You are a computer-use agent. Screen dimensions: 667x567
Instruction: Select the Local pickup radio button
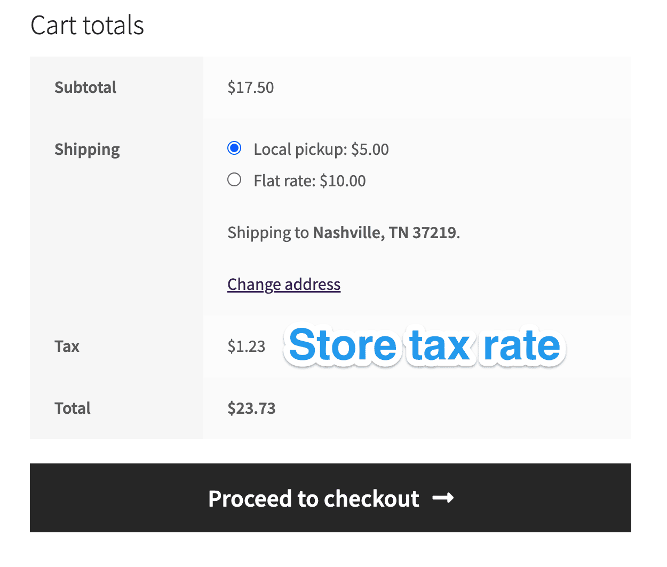click(234, 148)
